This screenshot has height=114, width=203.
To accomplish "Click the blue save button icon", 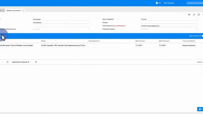I will pos(200,109).
